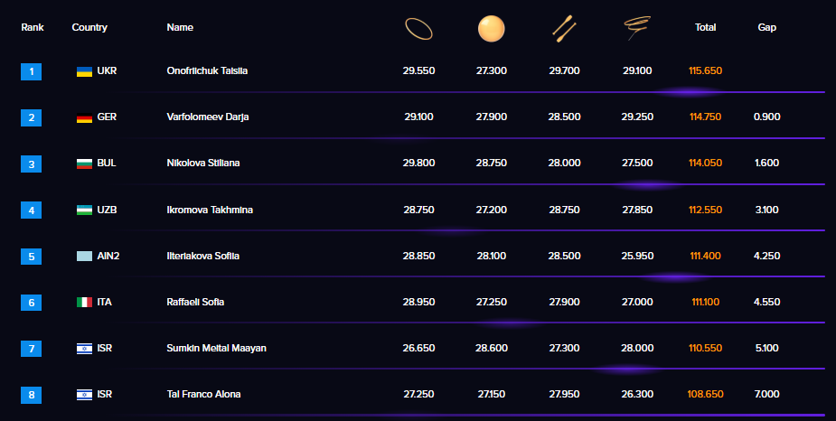Click the Rank column header

pyautogui.click(x=33, y=27)
